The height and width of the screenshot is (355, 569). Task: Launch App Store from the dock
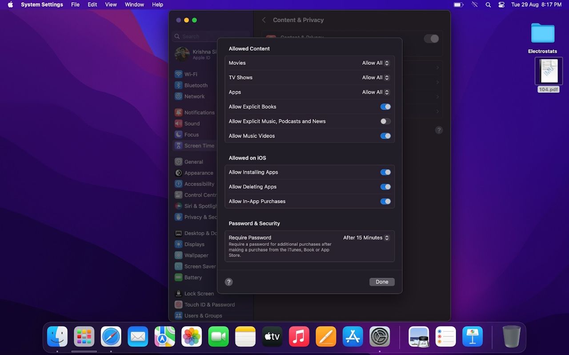pyautogui.click(x=353, y=337)
